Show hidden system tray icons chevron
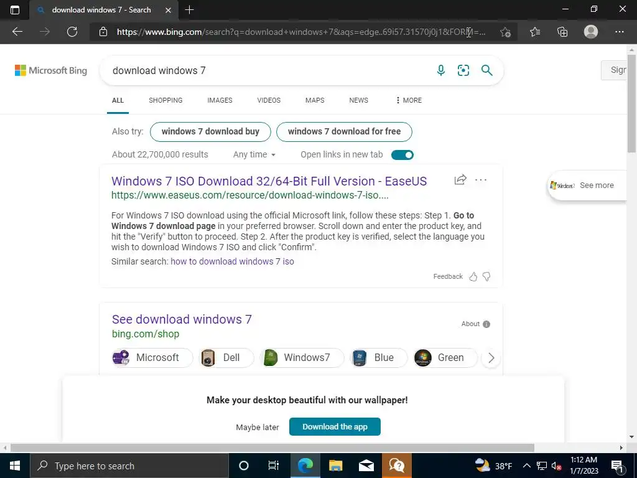Screen dimensions: 637x478 (526, 466)
